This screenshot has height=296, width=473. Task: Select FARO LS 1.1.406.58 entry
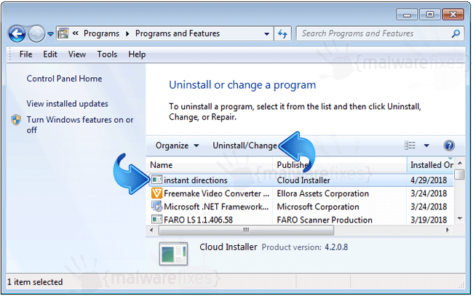point(198,220)
